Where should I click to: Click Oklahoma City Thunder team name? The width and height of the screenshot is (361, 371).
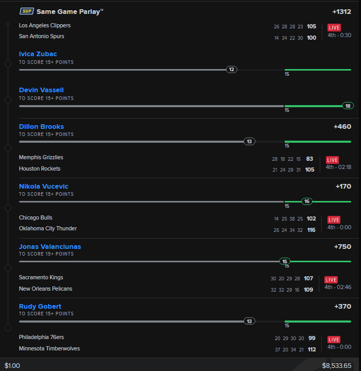48,229
